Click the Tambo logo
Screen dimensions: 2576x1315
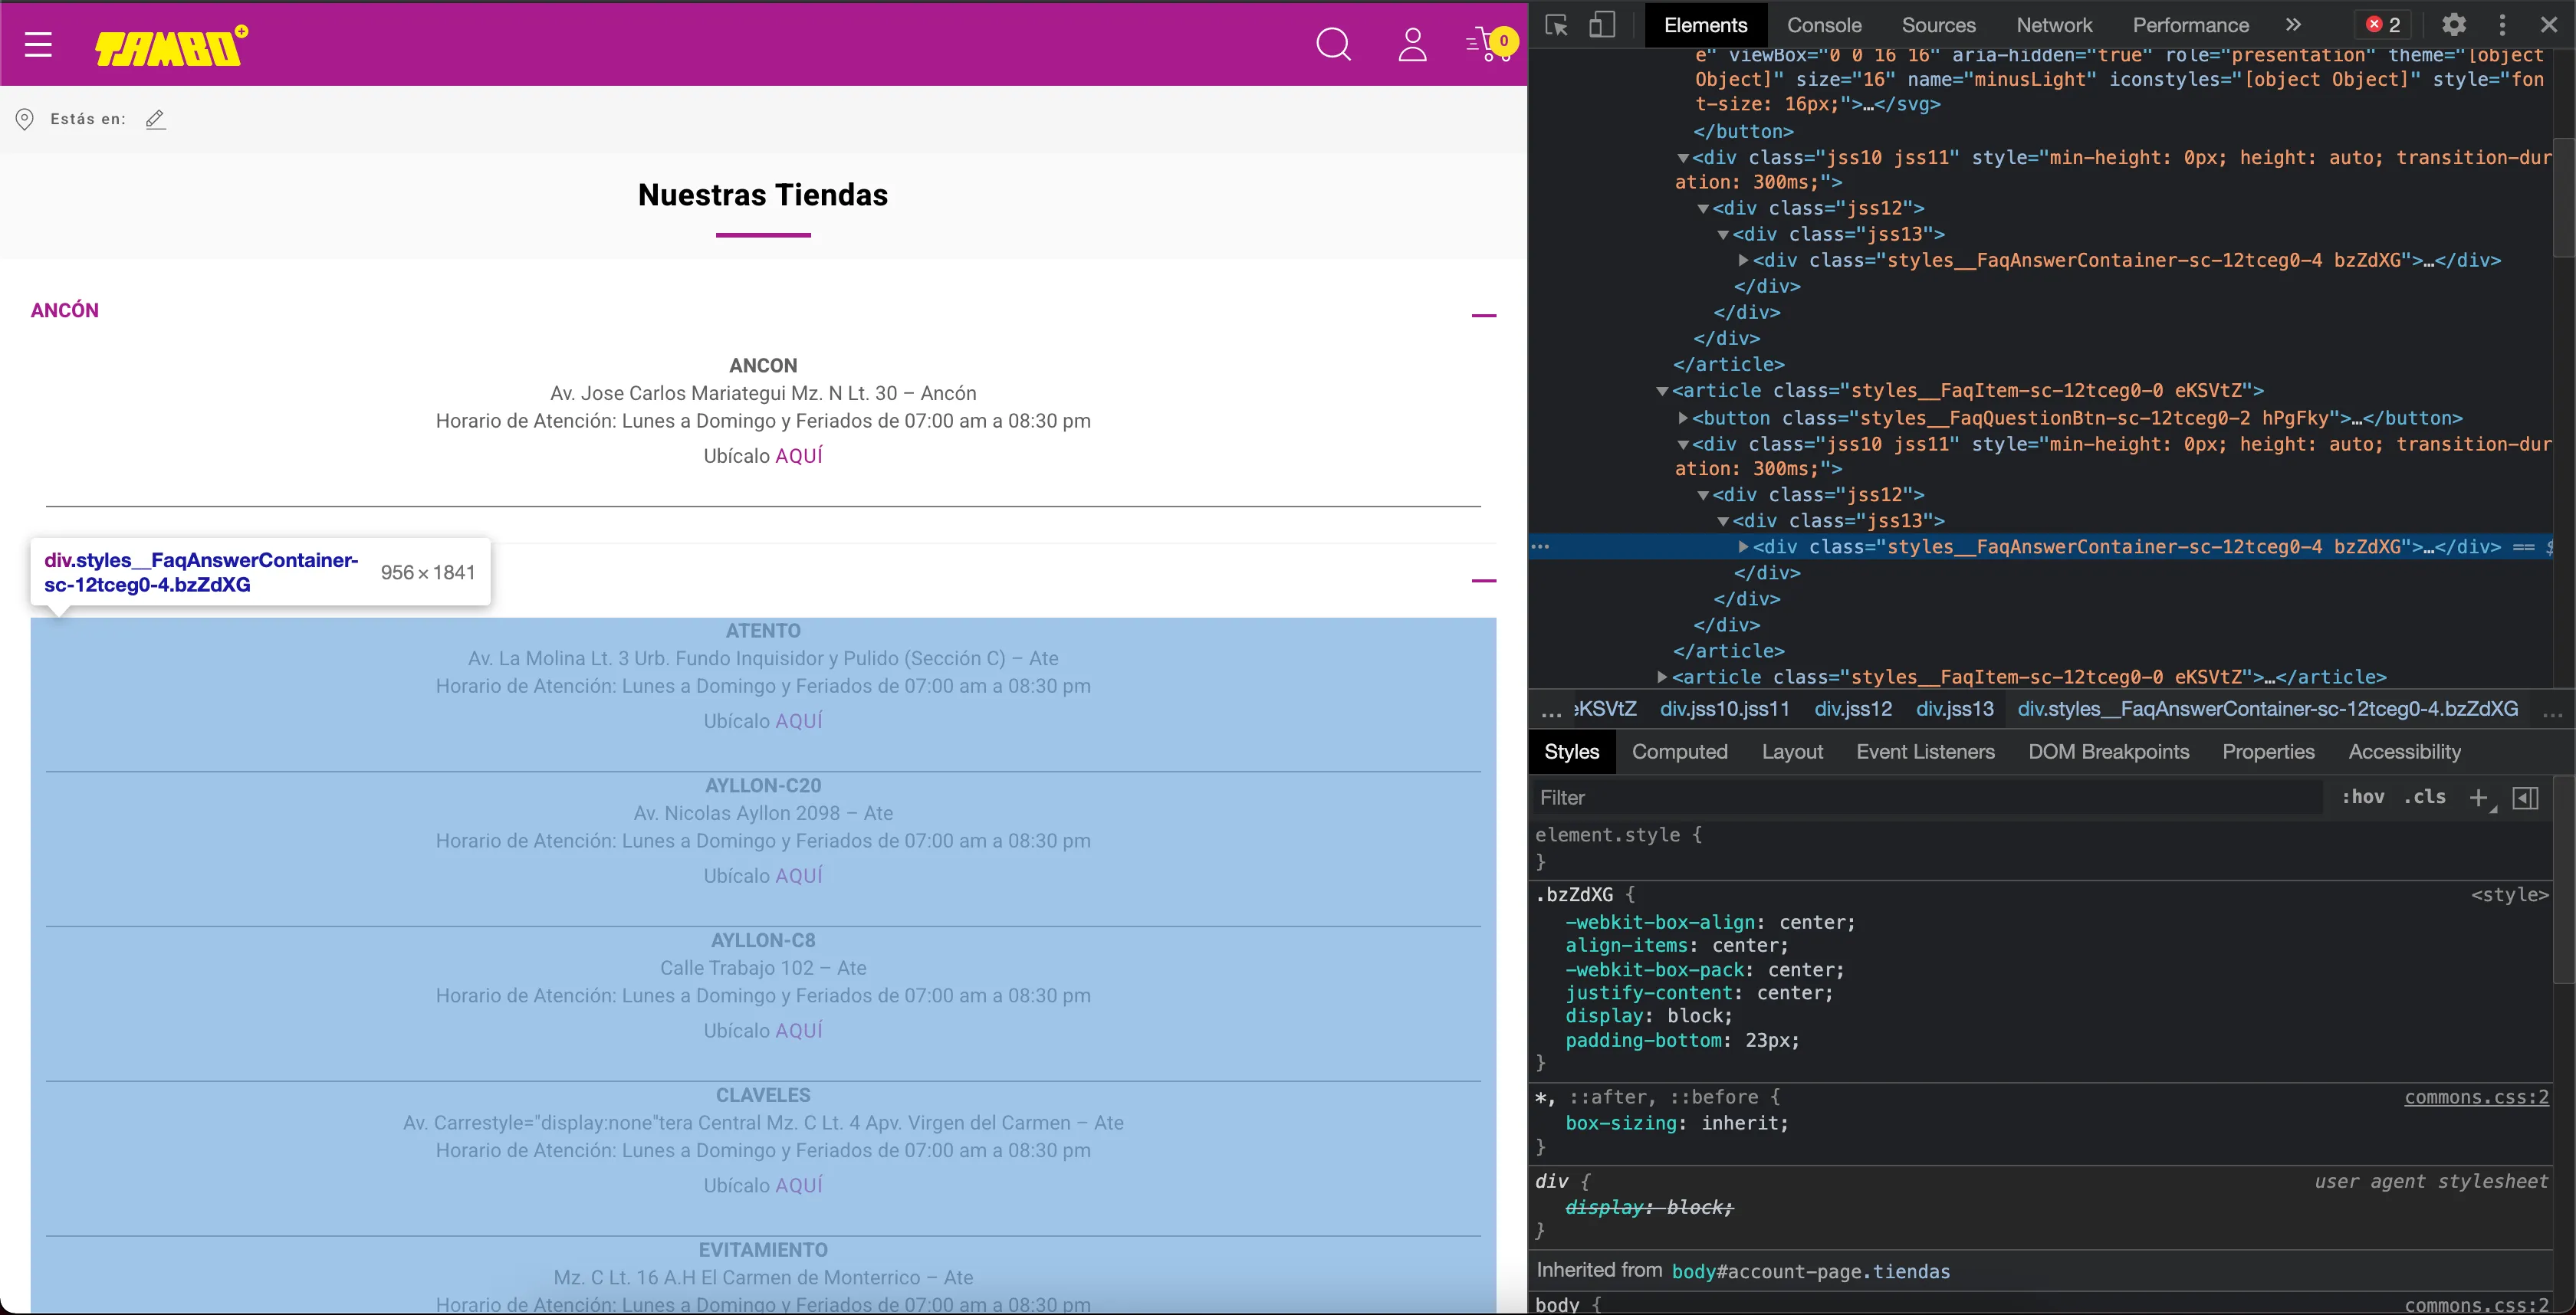pos(171,46)
